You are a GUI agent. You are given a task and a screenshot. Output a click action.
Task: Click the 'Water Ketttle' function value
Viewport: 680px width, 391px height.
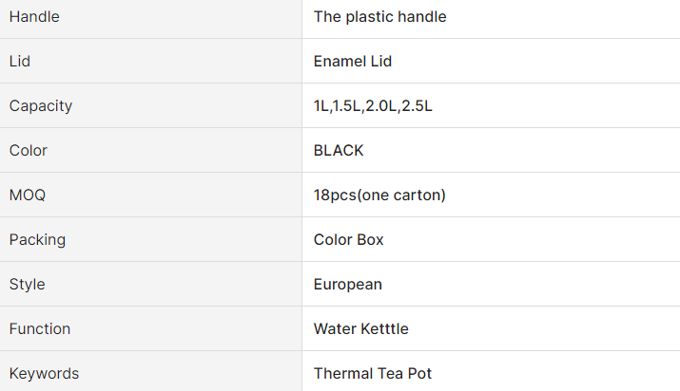pos(361,329)
